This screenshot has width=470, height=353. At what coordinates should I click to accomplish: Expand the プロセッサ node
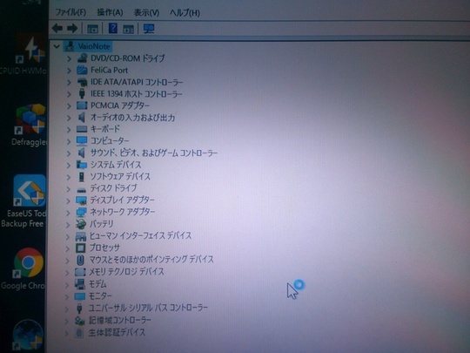click(x=68, y=248)
